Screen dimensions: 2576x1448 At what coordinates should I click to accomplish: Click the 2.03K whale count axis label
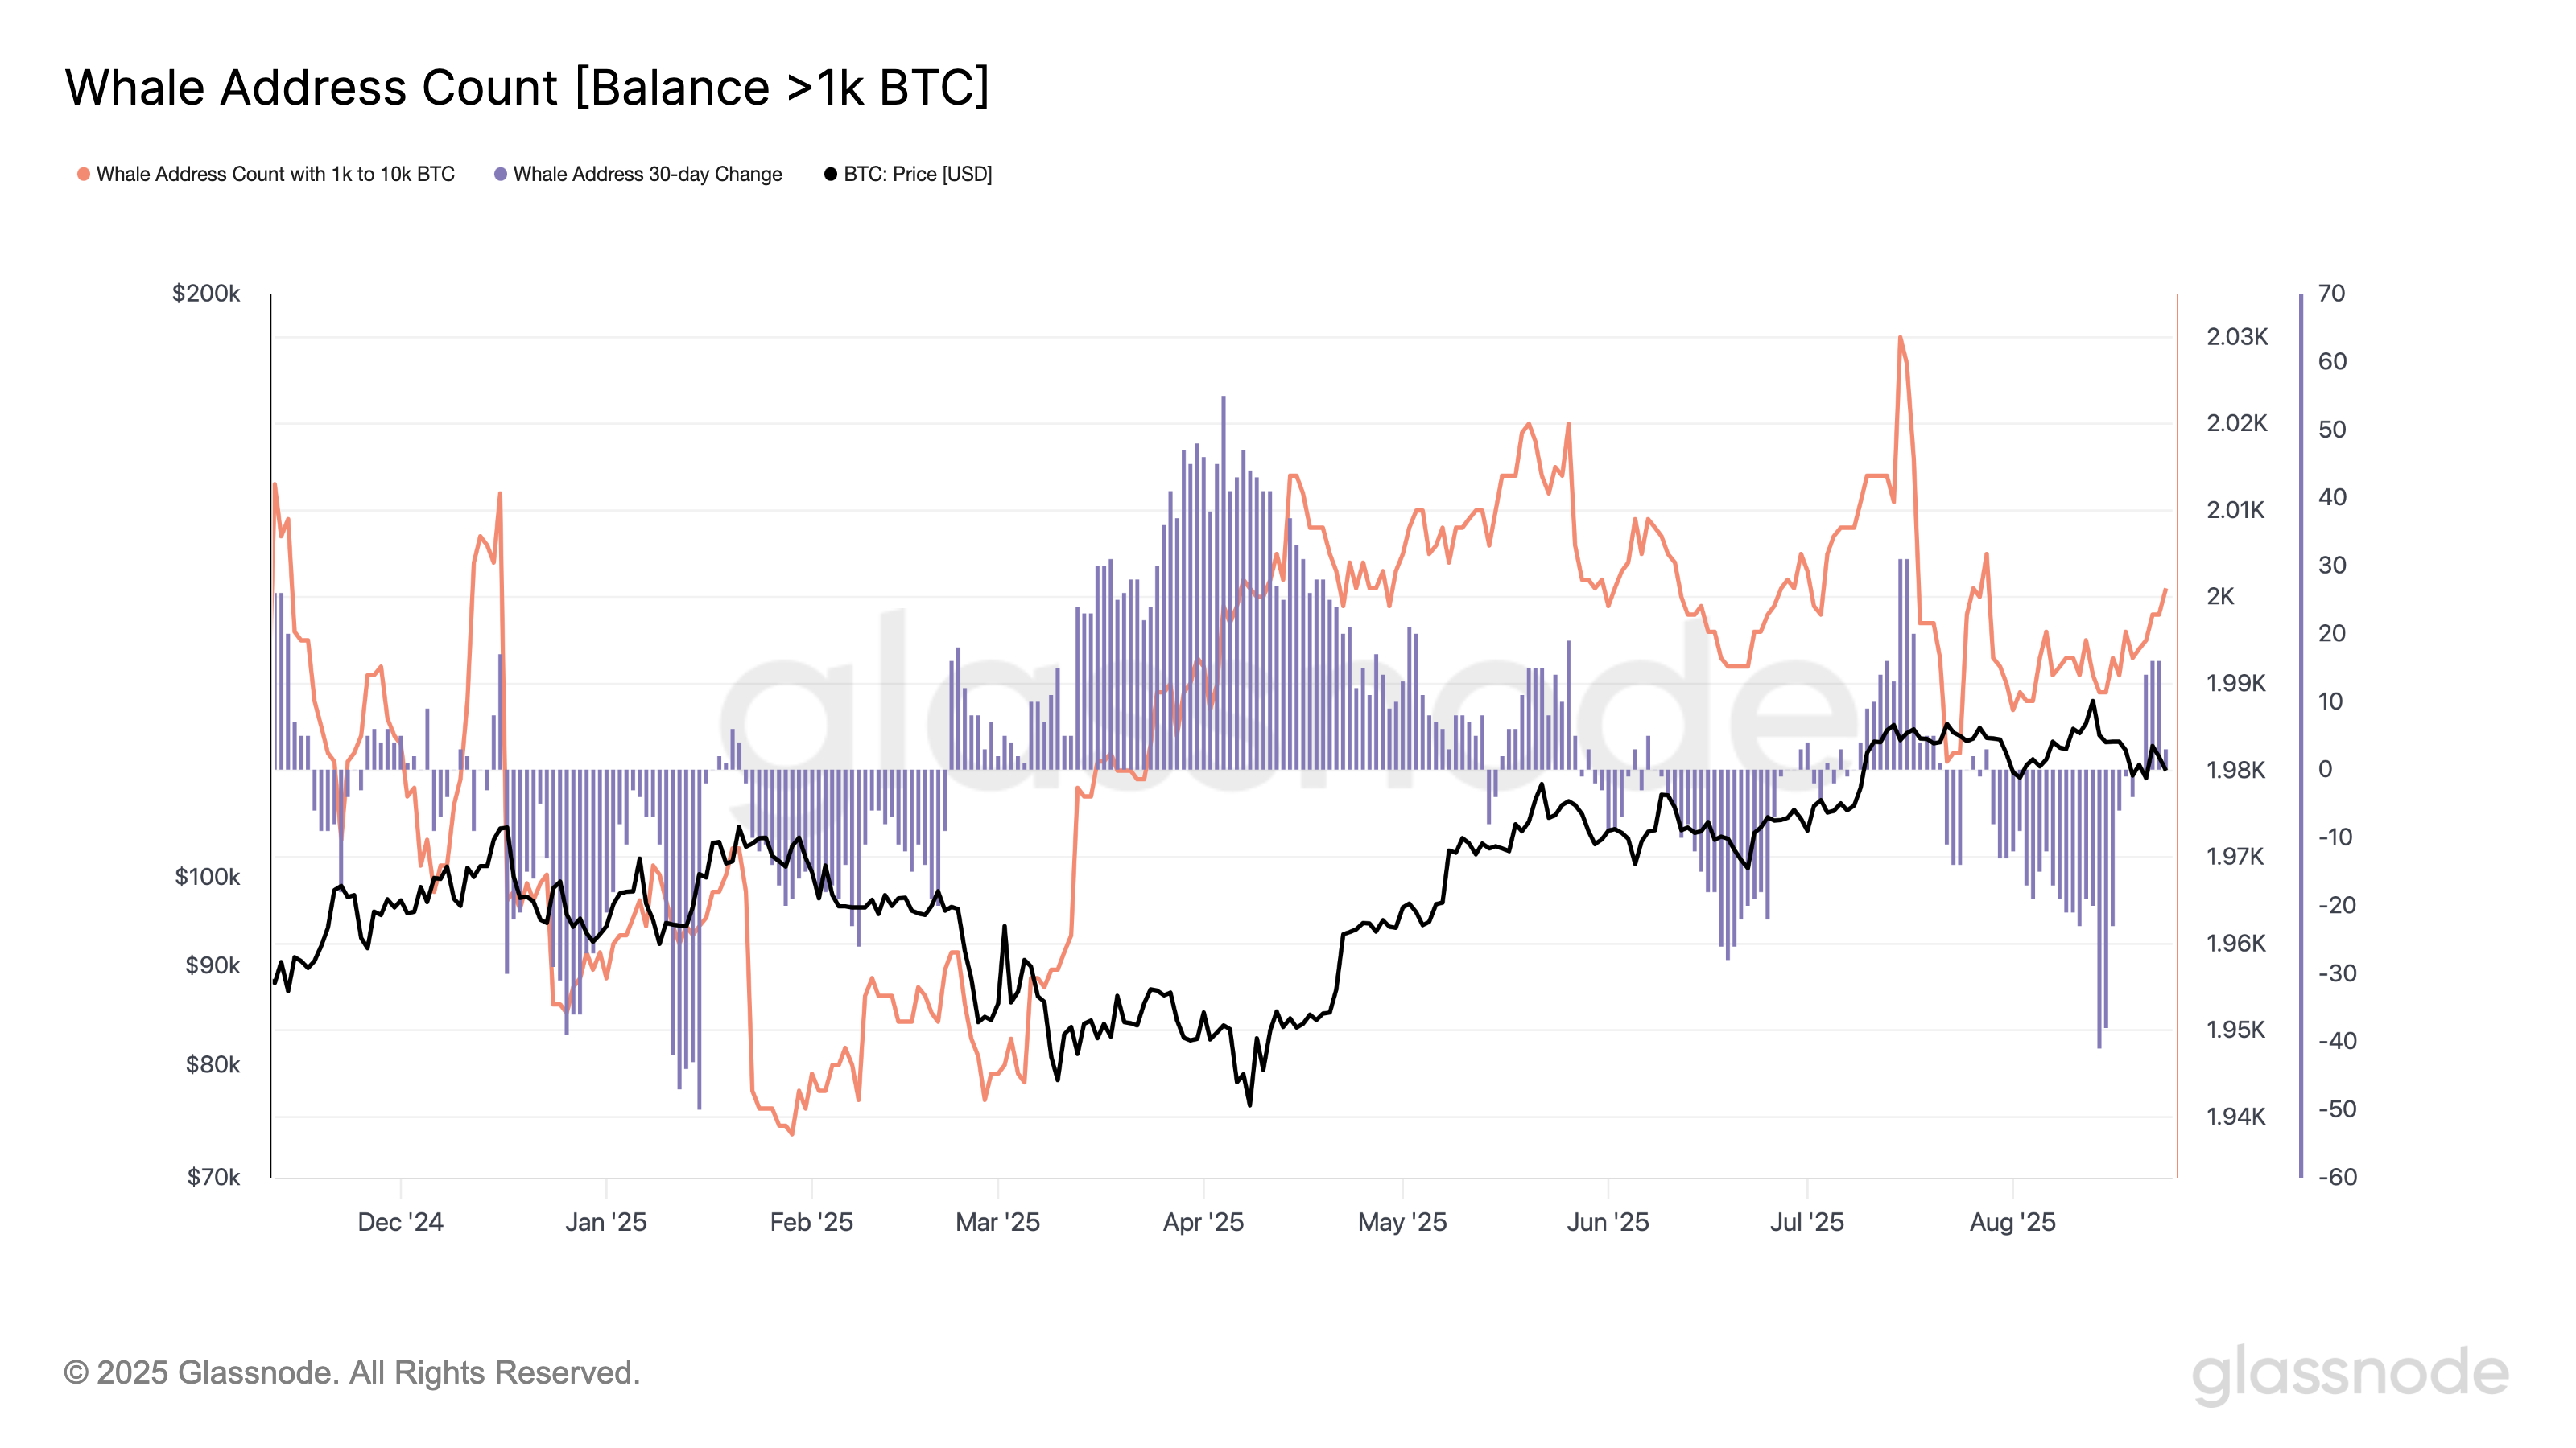click(2237, 337)
